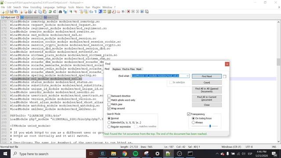Open File Explorer from the taskbar
This screenshot has height=158, width=281.
pyautogui.click(x=113, y=154)
